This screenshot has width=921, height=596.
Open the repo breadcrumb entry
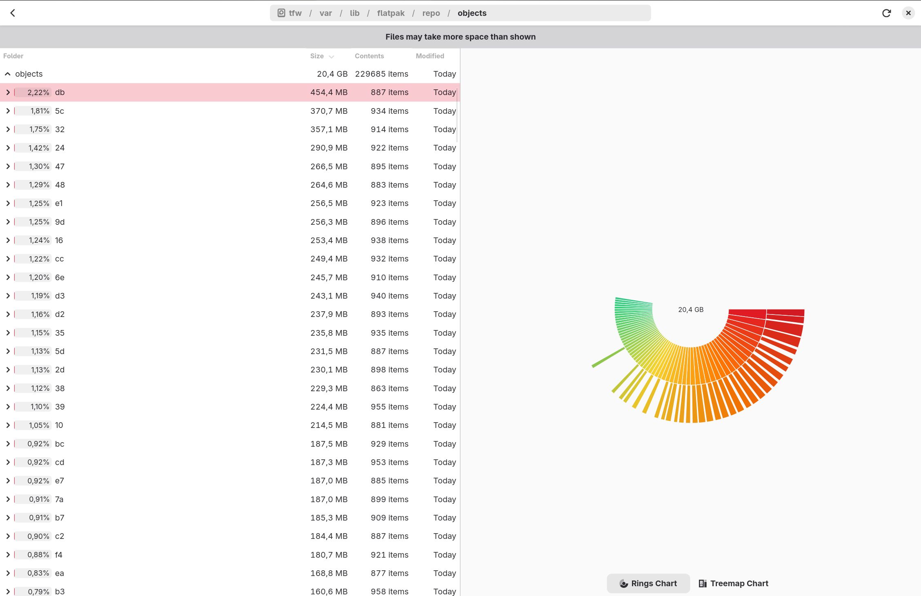point(431,13)
